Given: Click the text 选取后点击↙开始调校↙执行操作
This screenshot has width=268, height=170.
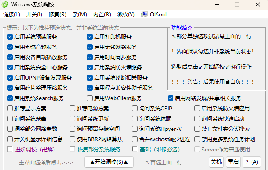Looking at the screenshot, I should tap(211, 67).
